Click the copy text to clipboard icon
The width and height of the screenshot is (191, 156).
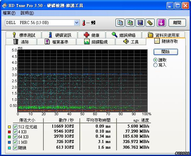click(x=120, y=23)
